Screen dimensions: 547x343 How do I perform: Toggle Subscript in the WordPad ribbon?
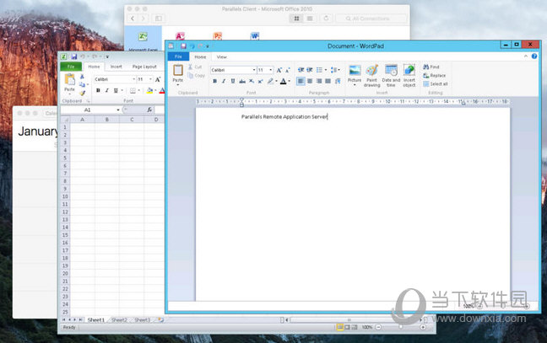click(x=252, y=81)
